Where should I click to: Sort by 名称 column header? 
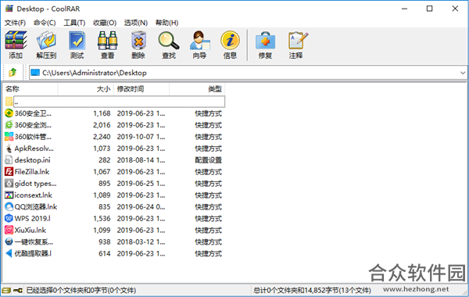(x=30, y=89)
